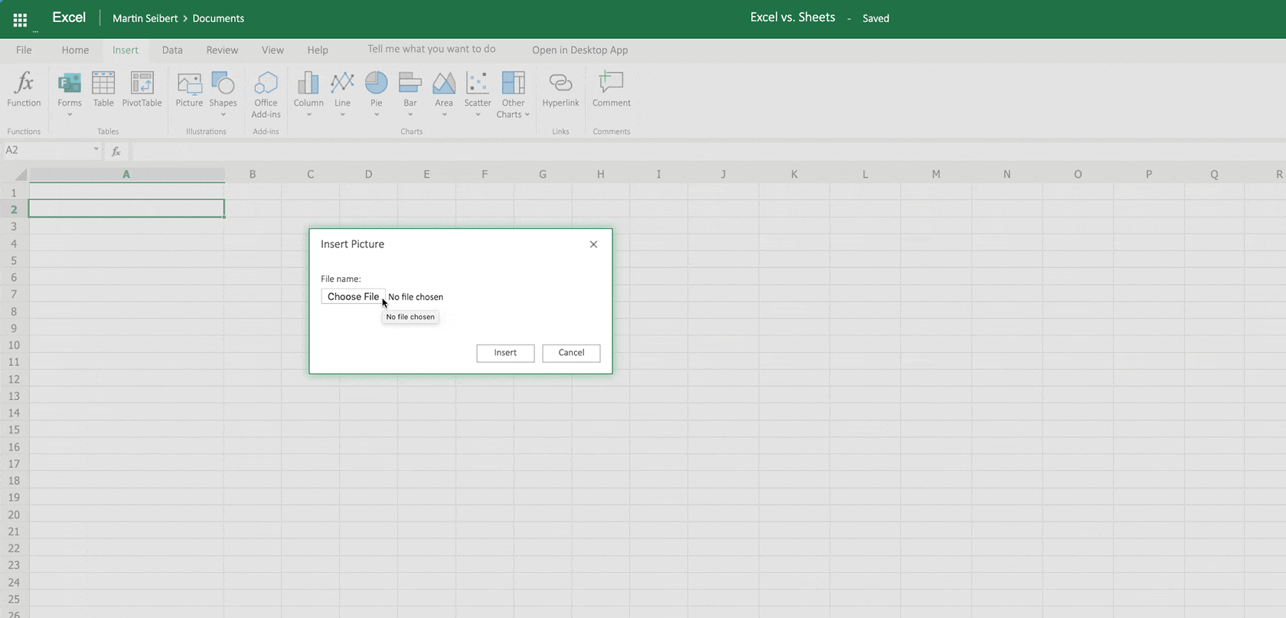Switch to the Data tab
This screenshot has width=1286, height=618.
pos(172,51)
